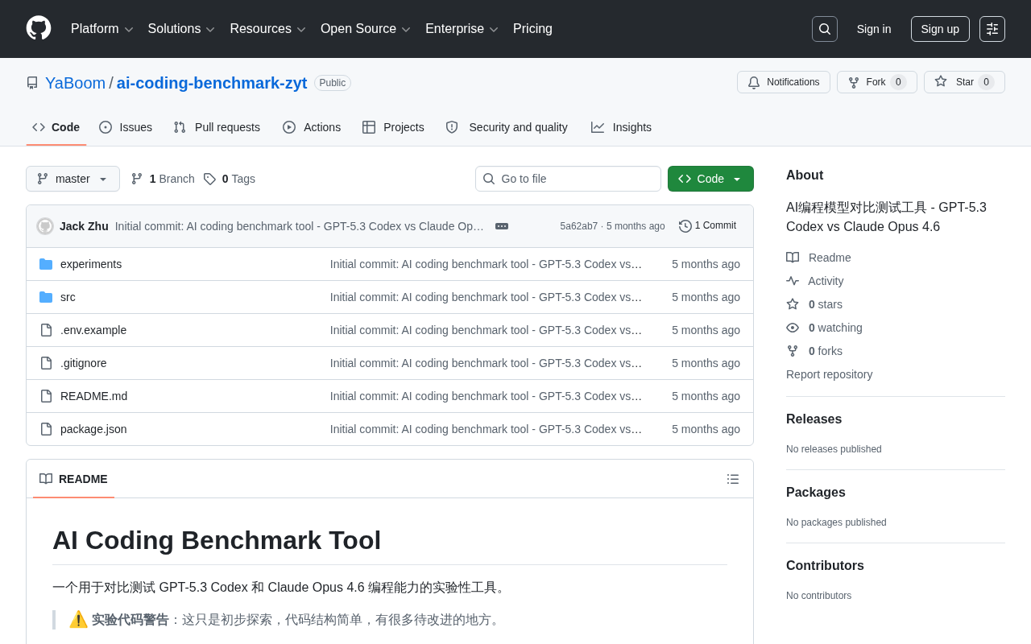
Task: View the 1 Branch link
Action: pos(163,179)
